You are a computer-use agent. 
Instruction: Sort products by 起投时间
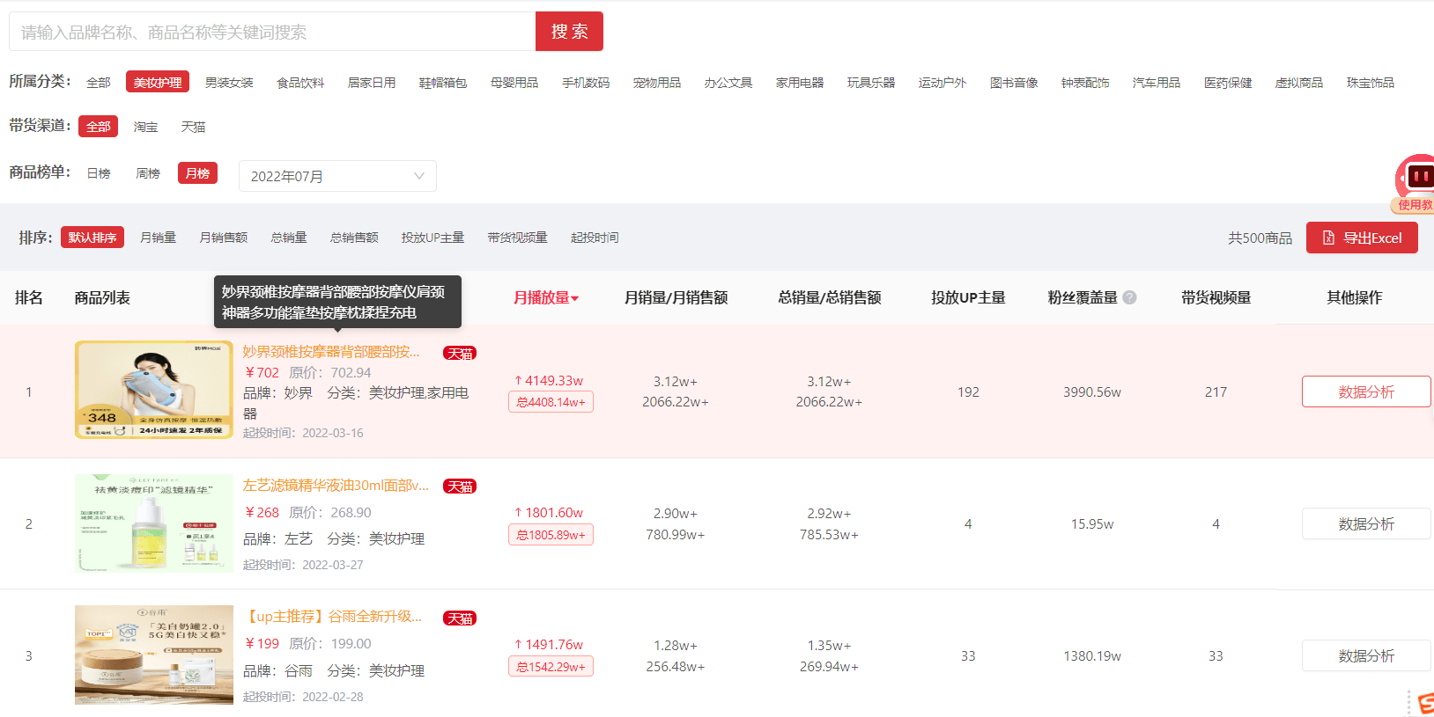point(595,238)
